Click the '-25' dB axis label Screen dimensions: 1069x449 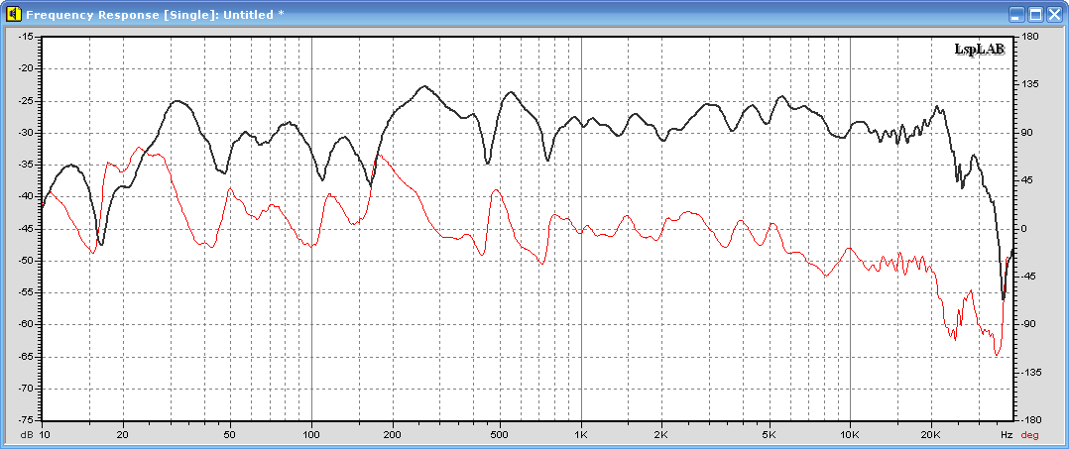point(27,101)
